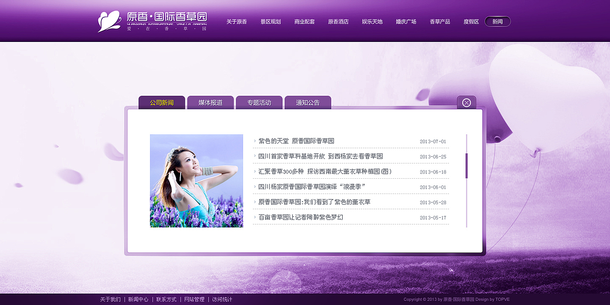Screen dimensions: 610x305
Task: Open 新闻中心 in the footer
Action: (138, 299)
